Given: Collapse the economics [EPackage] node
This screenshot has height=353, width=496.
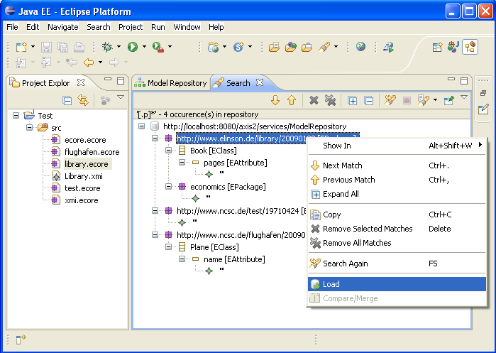Looking at the screenshot, I should point(169,187).
